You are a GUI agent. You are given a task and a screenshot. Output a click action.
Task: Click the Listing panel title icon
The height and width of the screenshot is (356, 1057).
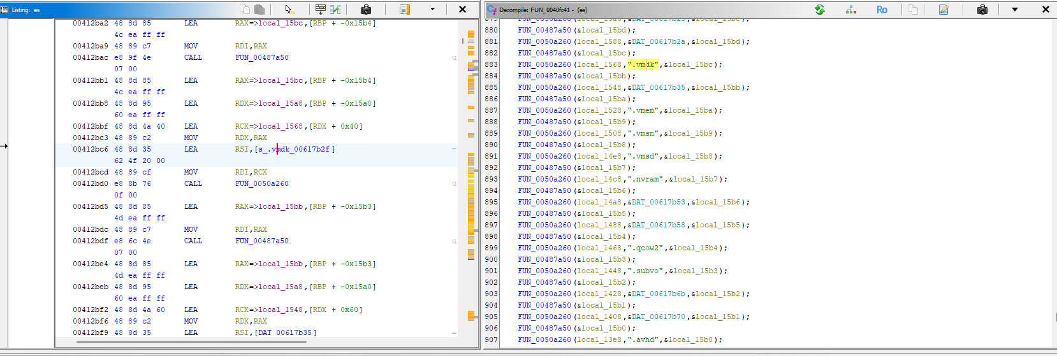point(4,10)
